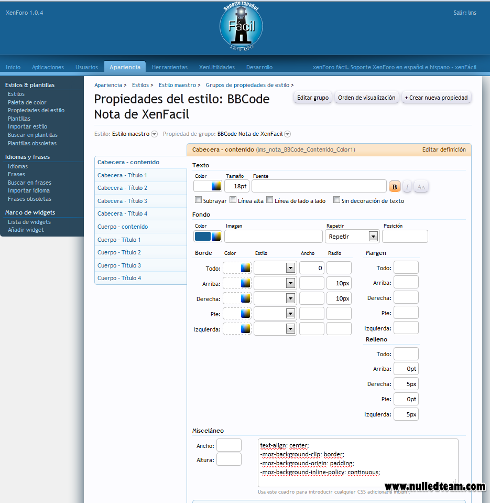Click + Crear nueva propiedad button
Screen dimensions: 490x503
click(x=436, y=98)
